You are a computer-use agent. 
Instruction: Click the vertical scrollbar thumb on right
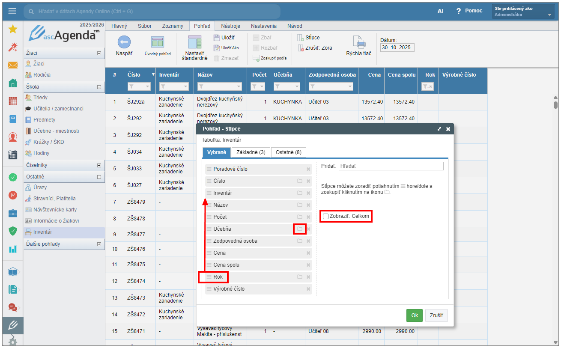click(555, 104)
